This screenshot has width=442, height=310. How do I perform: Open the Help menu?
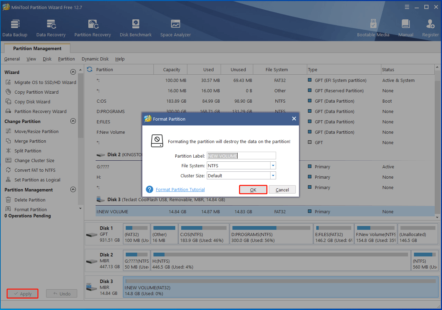point(120,59)
